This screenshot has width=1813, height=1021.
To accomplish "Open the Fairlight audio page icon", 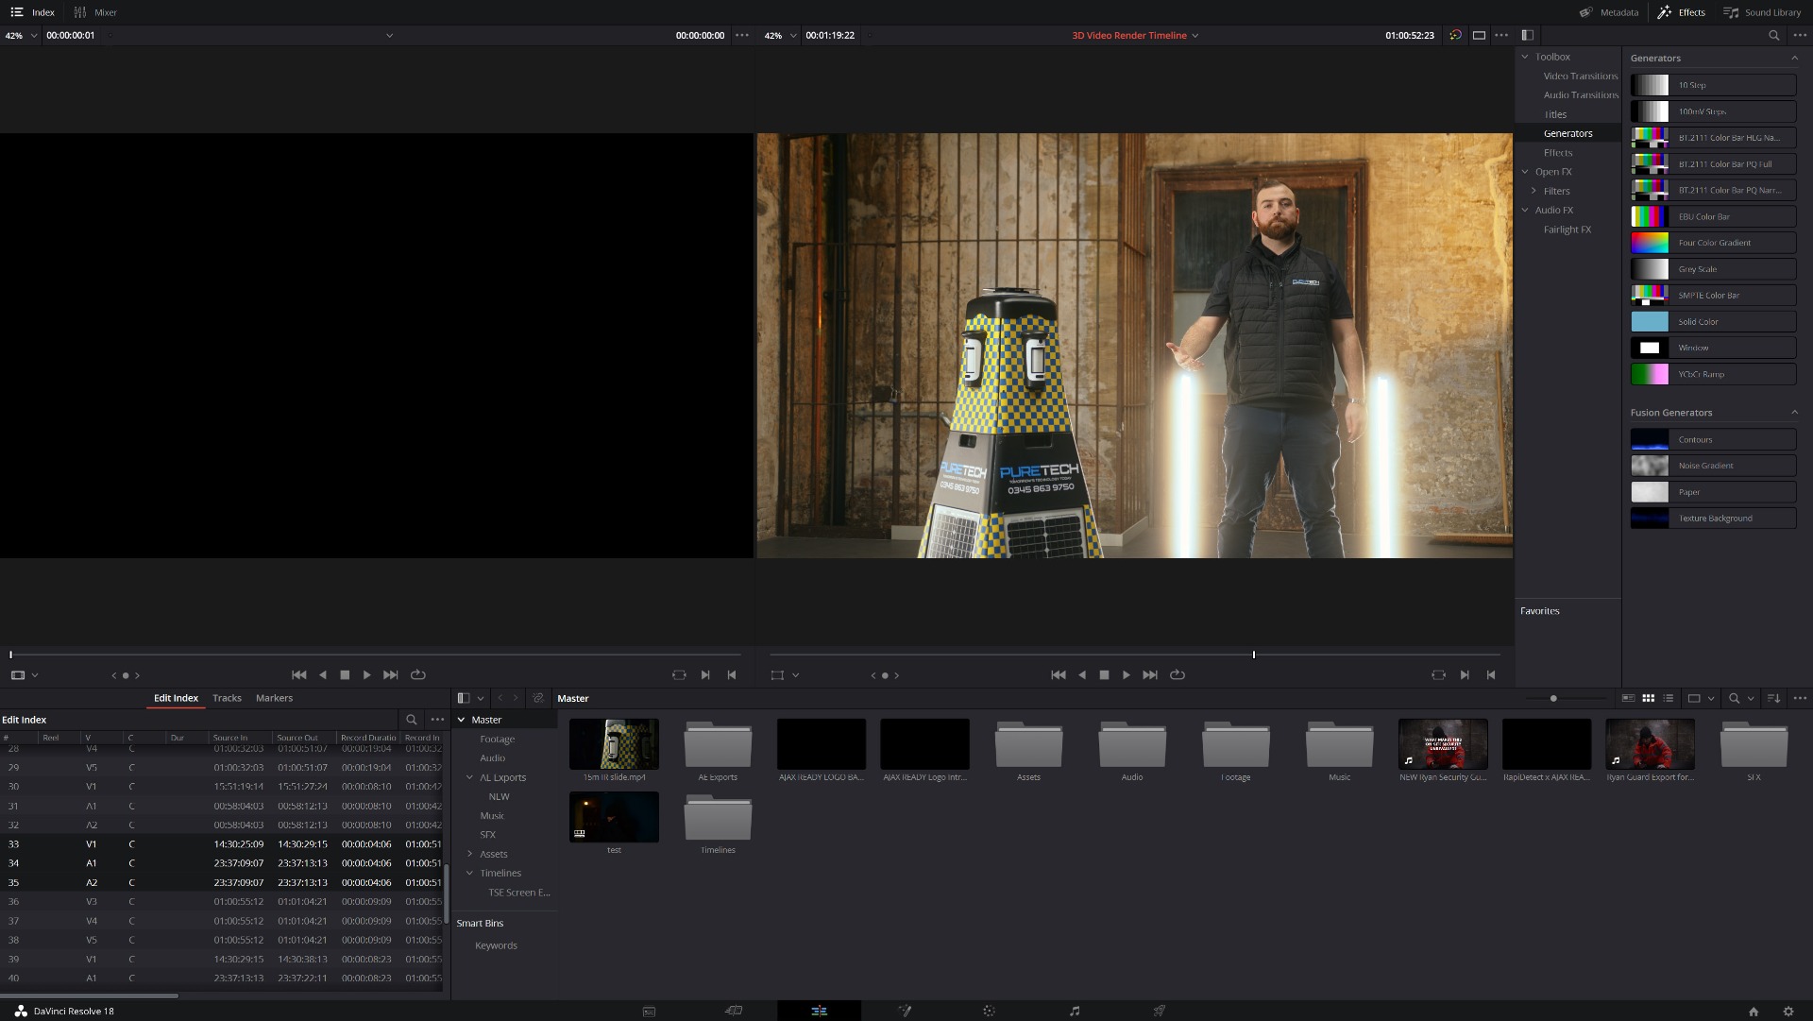I will point(1074,1011).
